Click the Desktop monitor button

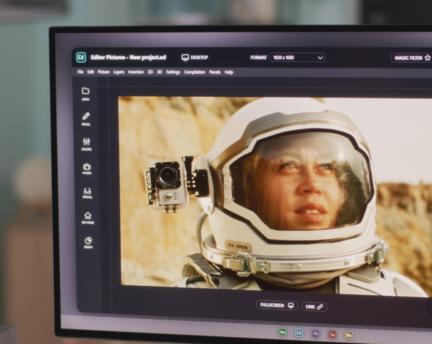pos(195,58)
